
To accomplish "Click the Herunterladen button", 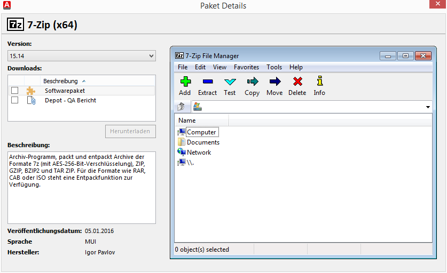I will [x=130, y=131].
